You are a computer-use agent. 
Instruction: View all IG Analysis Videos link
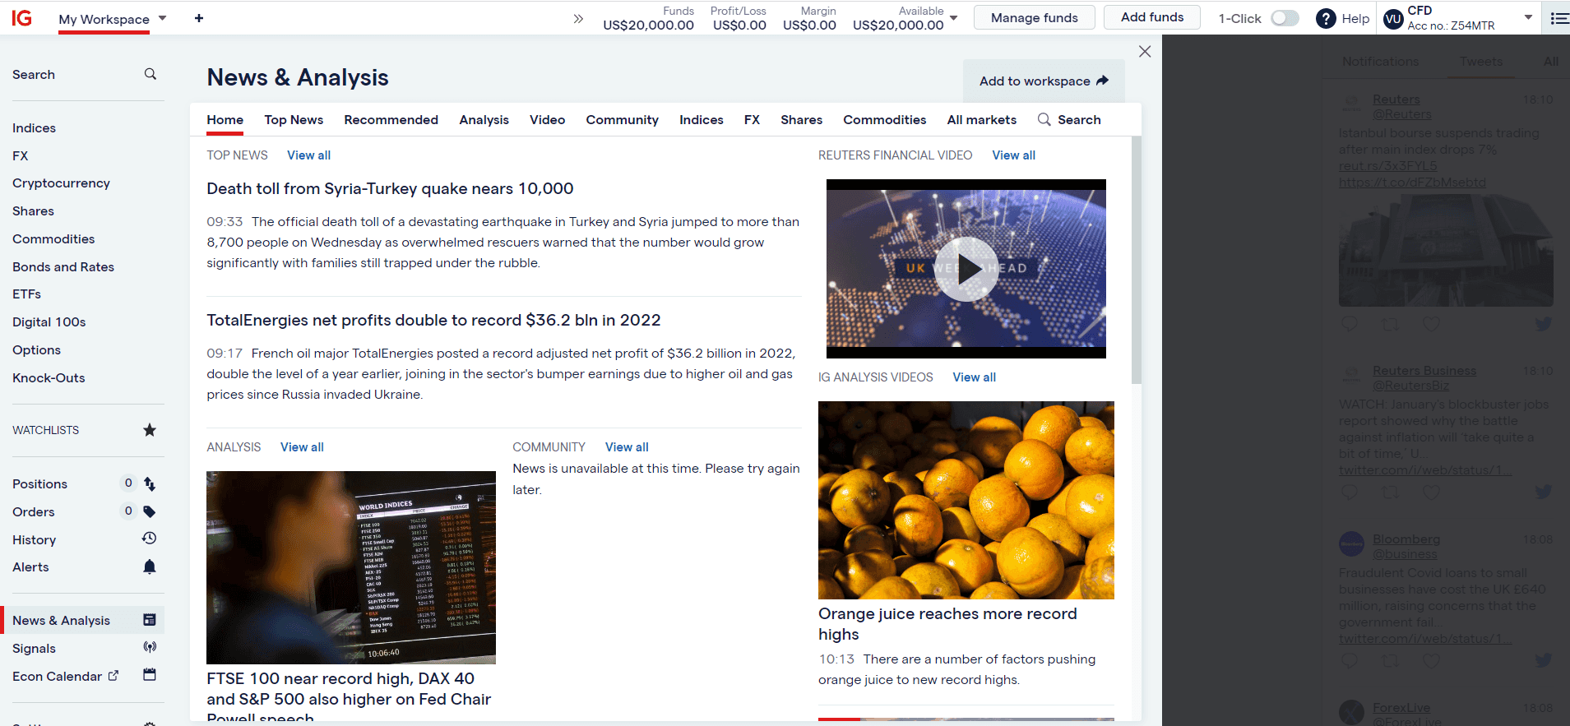tap(975, 377)
